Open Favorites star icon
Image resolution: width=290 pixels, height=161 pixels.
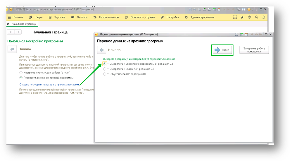tap(242, 17)
